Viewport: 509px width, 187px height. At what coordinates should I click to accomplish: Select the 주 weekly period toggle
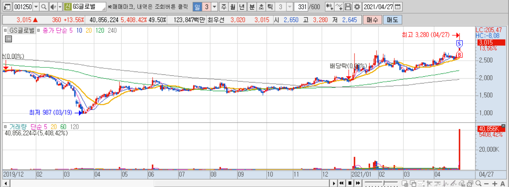point(223,7)
